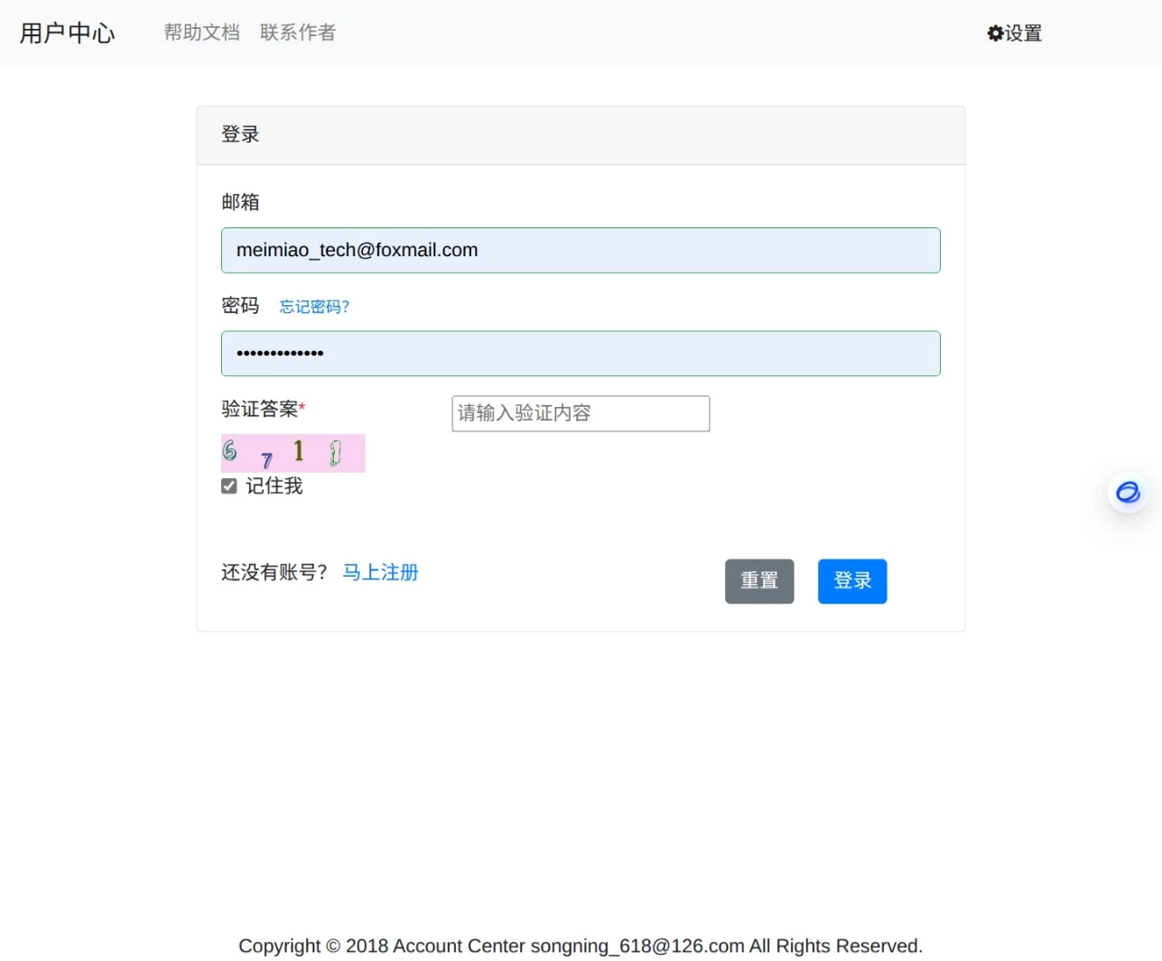Focus the 邮箱 email input field
Viewport: 1162px width, 961px height.
click(x=581, y=250)
